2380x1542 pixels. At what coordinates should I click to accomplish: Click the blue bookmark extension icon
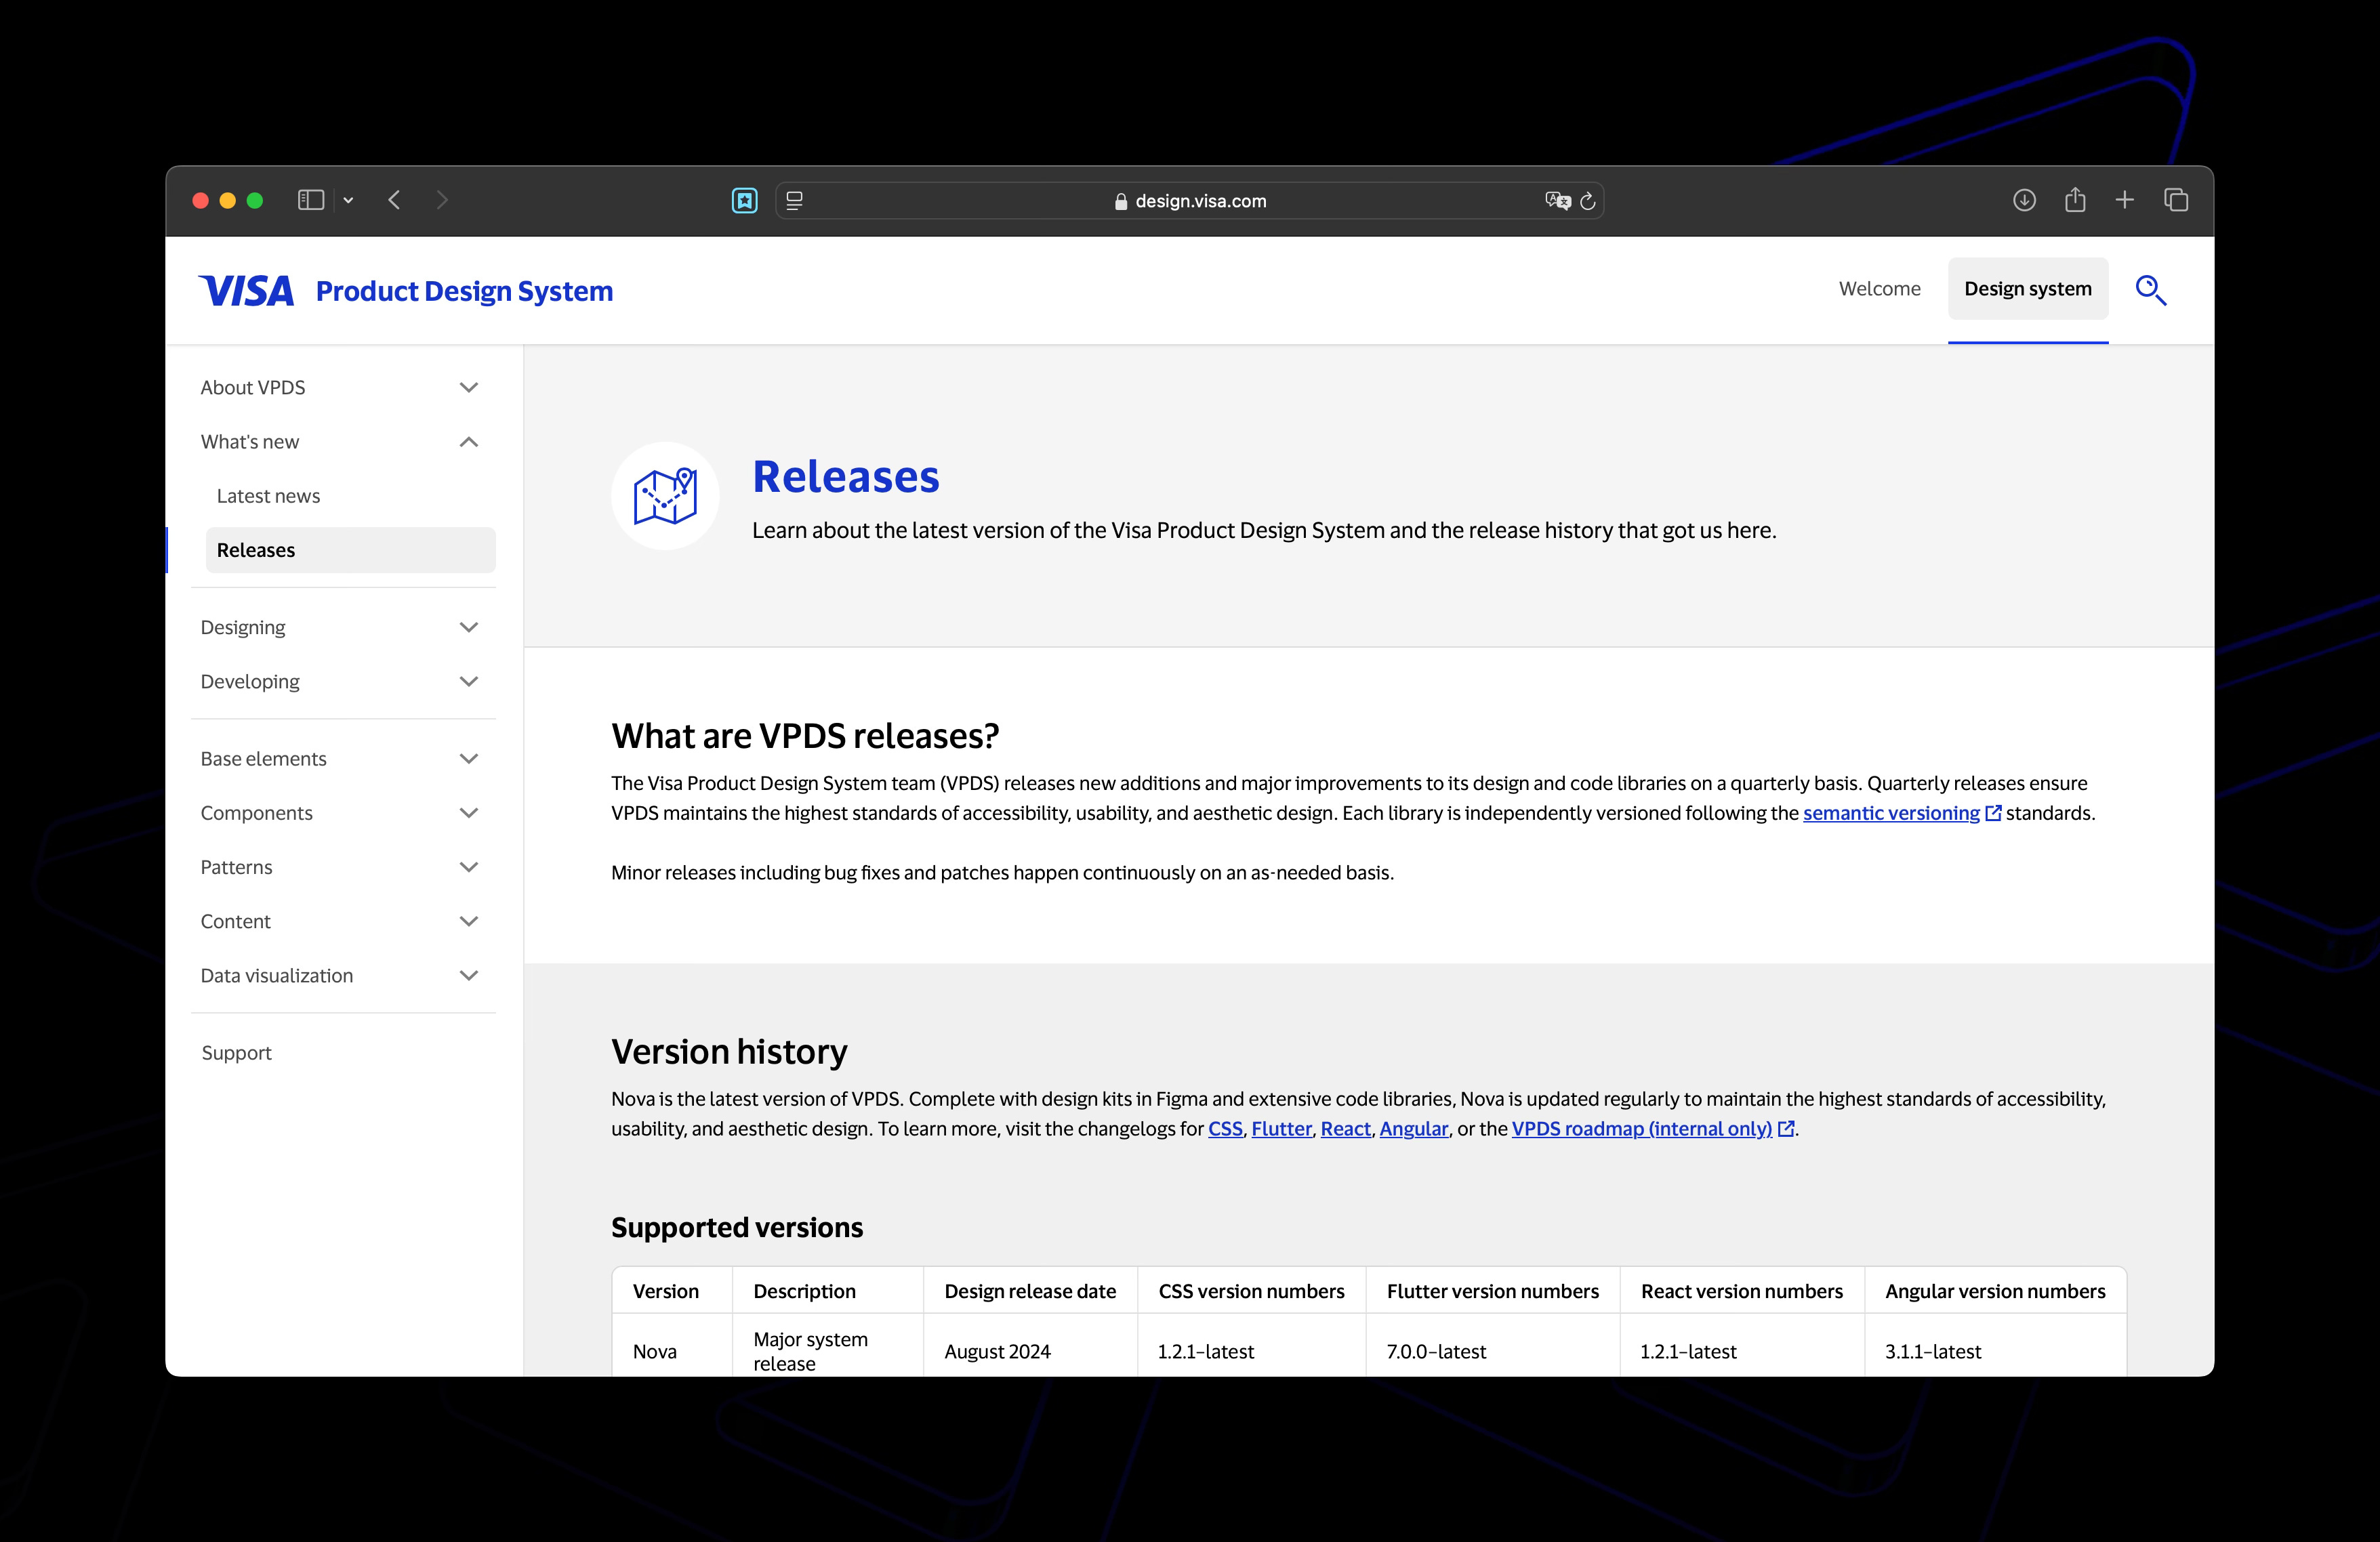[744, 201]
